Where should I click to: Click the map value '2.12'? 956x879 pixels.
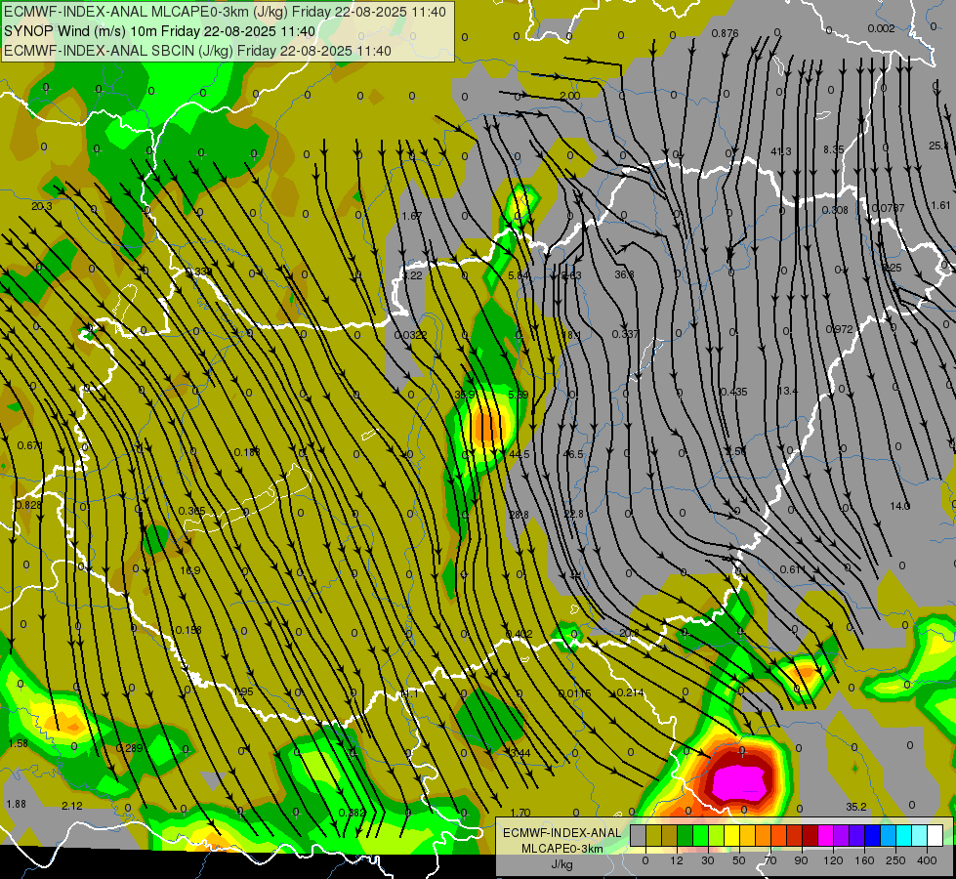pos(72,806)
